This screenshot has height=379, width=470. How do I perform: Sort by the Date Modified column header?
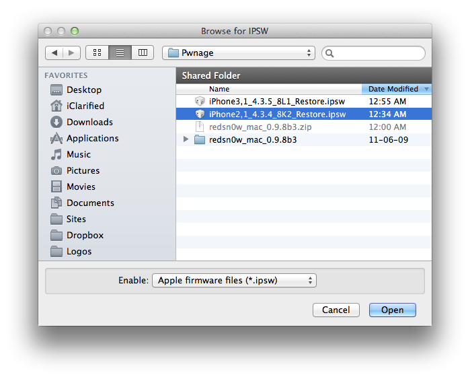397,89
